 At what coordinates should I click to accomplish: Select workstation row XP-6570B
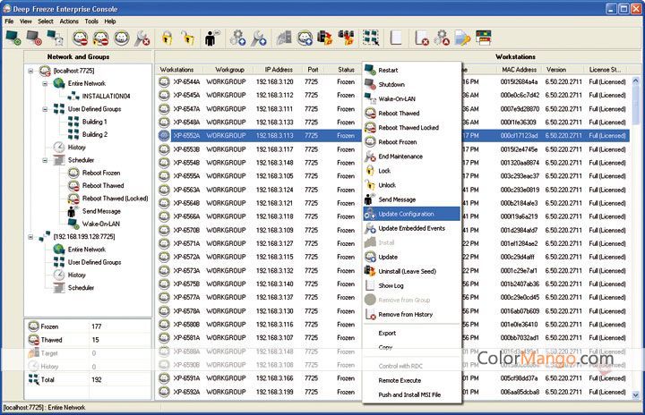(393, 230)
